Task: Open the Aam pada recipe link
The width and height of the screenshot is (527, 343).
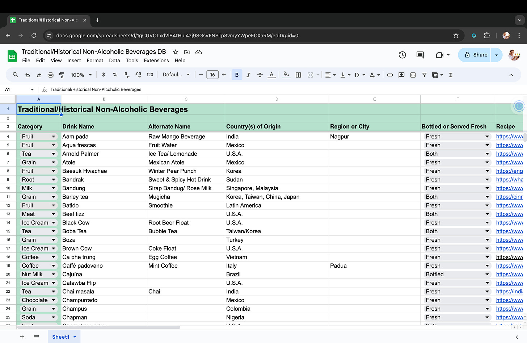Action: pyautogui.click(x=509, y=137)
